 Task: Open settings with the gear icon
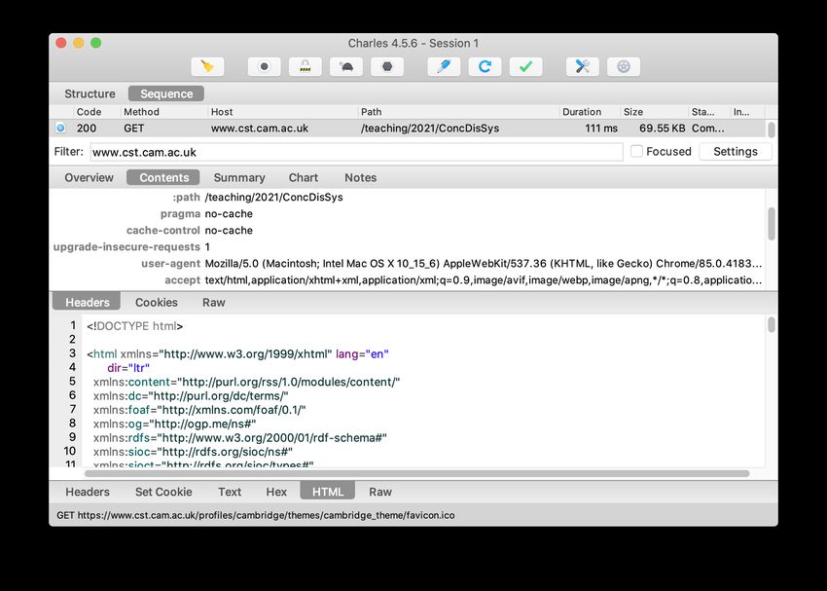[x=624, y=66]
